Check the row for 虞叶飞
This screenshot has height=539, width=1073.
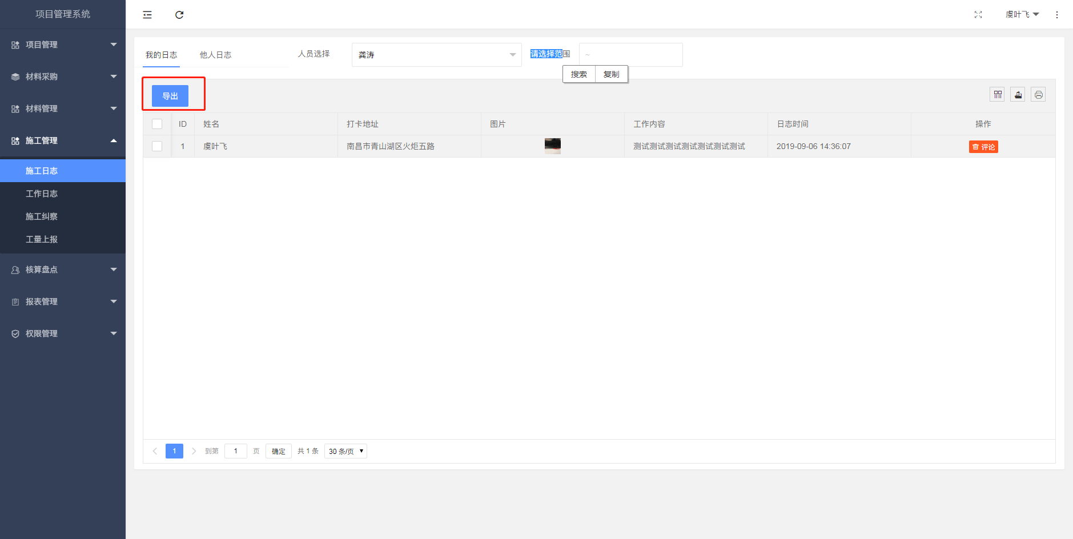(x=157, y=146)
